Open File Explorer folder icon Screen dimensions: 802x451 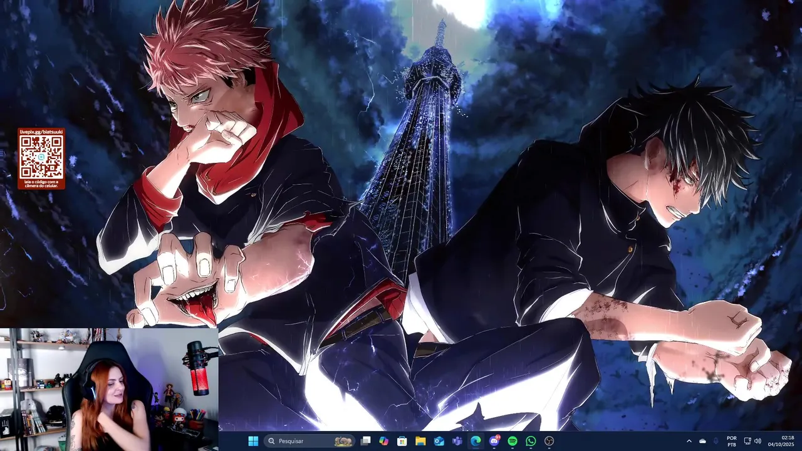420,441
